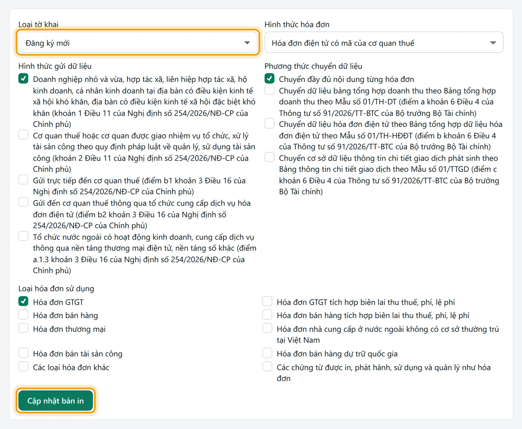This screenshot has width=522, height=429.
Task: Uncheck 'Chuyển đầy đủ nội dung từng hóa đơn'
Action: coord(269,79)
